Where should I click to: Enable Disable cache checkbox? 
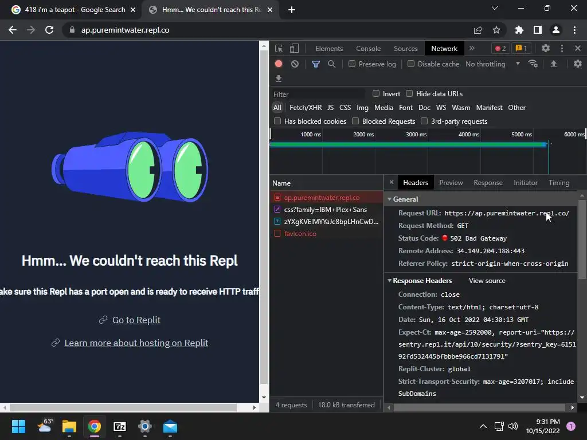[x=410, y=64]
